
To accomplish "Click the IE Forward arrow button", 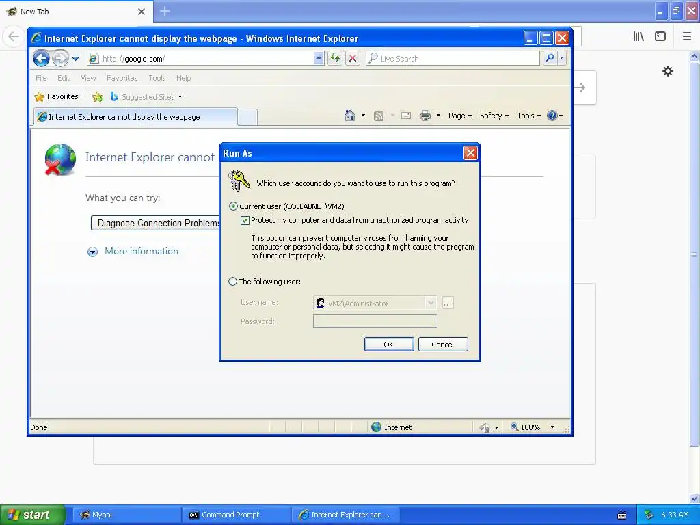I will 60,58.
